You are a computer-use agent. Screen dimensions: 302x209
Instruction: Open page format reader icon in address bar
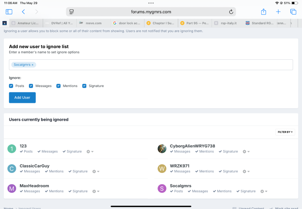click(72, 12)
